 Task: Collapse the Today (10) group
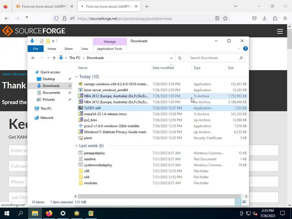point(76,76)
